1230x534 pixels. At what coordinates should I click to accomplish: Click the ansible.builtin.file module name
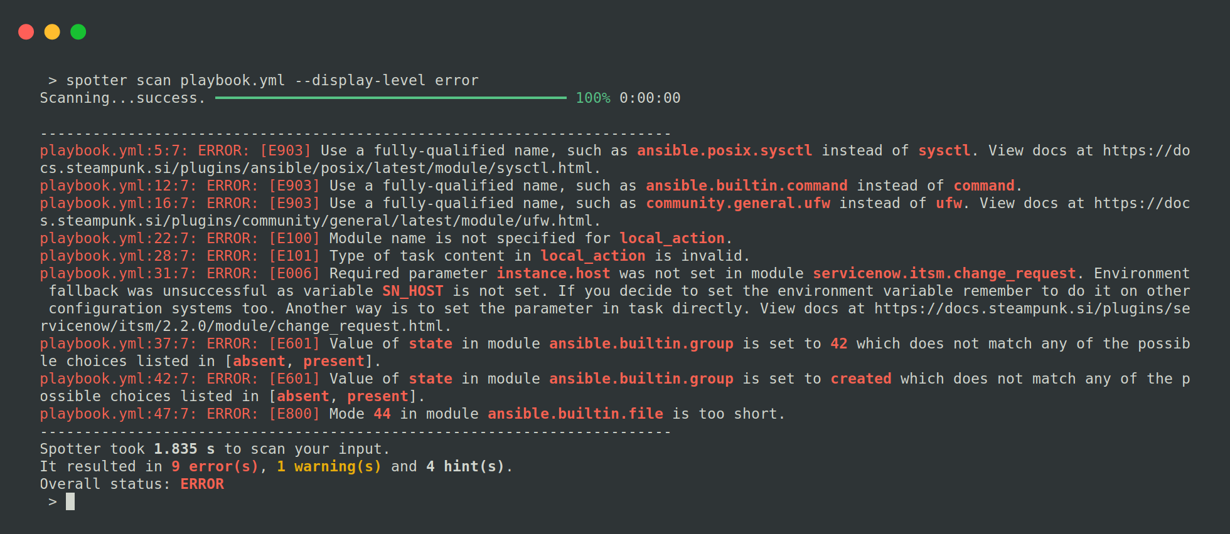point(575,414)
